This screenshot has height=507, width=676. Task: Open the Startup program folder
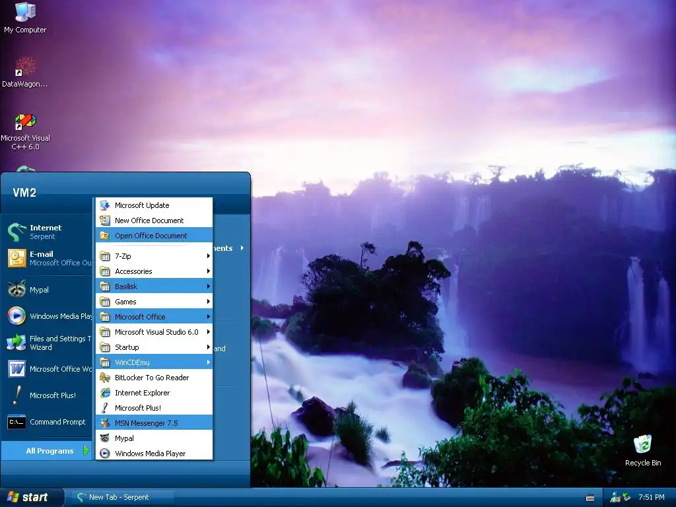point(154,347)
